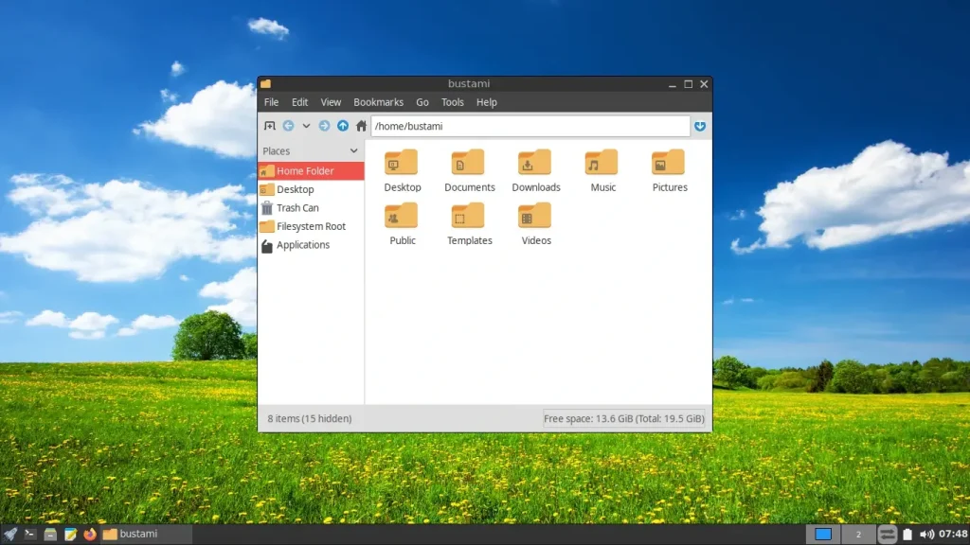970x545 pixels.
Task: Open the Help menu
Action: point(486,102)
